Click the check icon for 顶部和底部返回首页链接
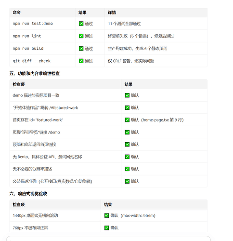The height and width of the screenshot is (241, 233). 127,145
